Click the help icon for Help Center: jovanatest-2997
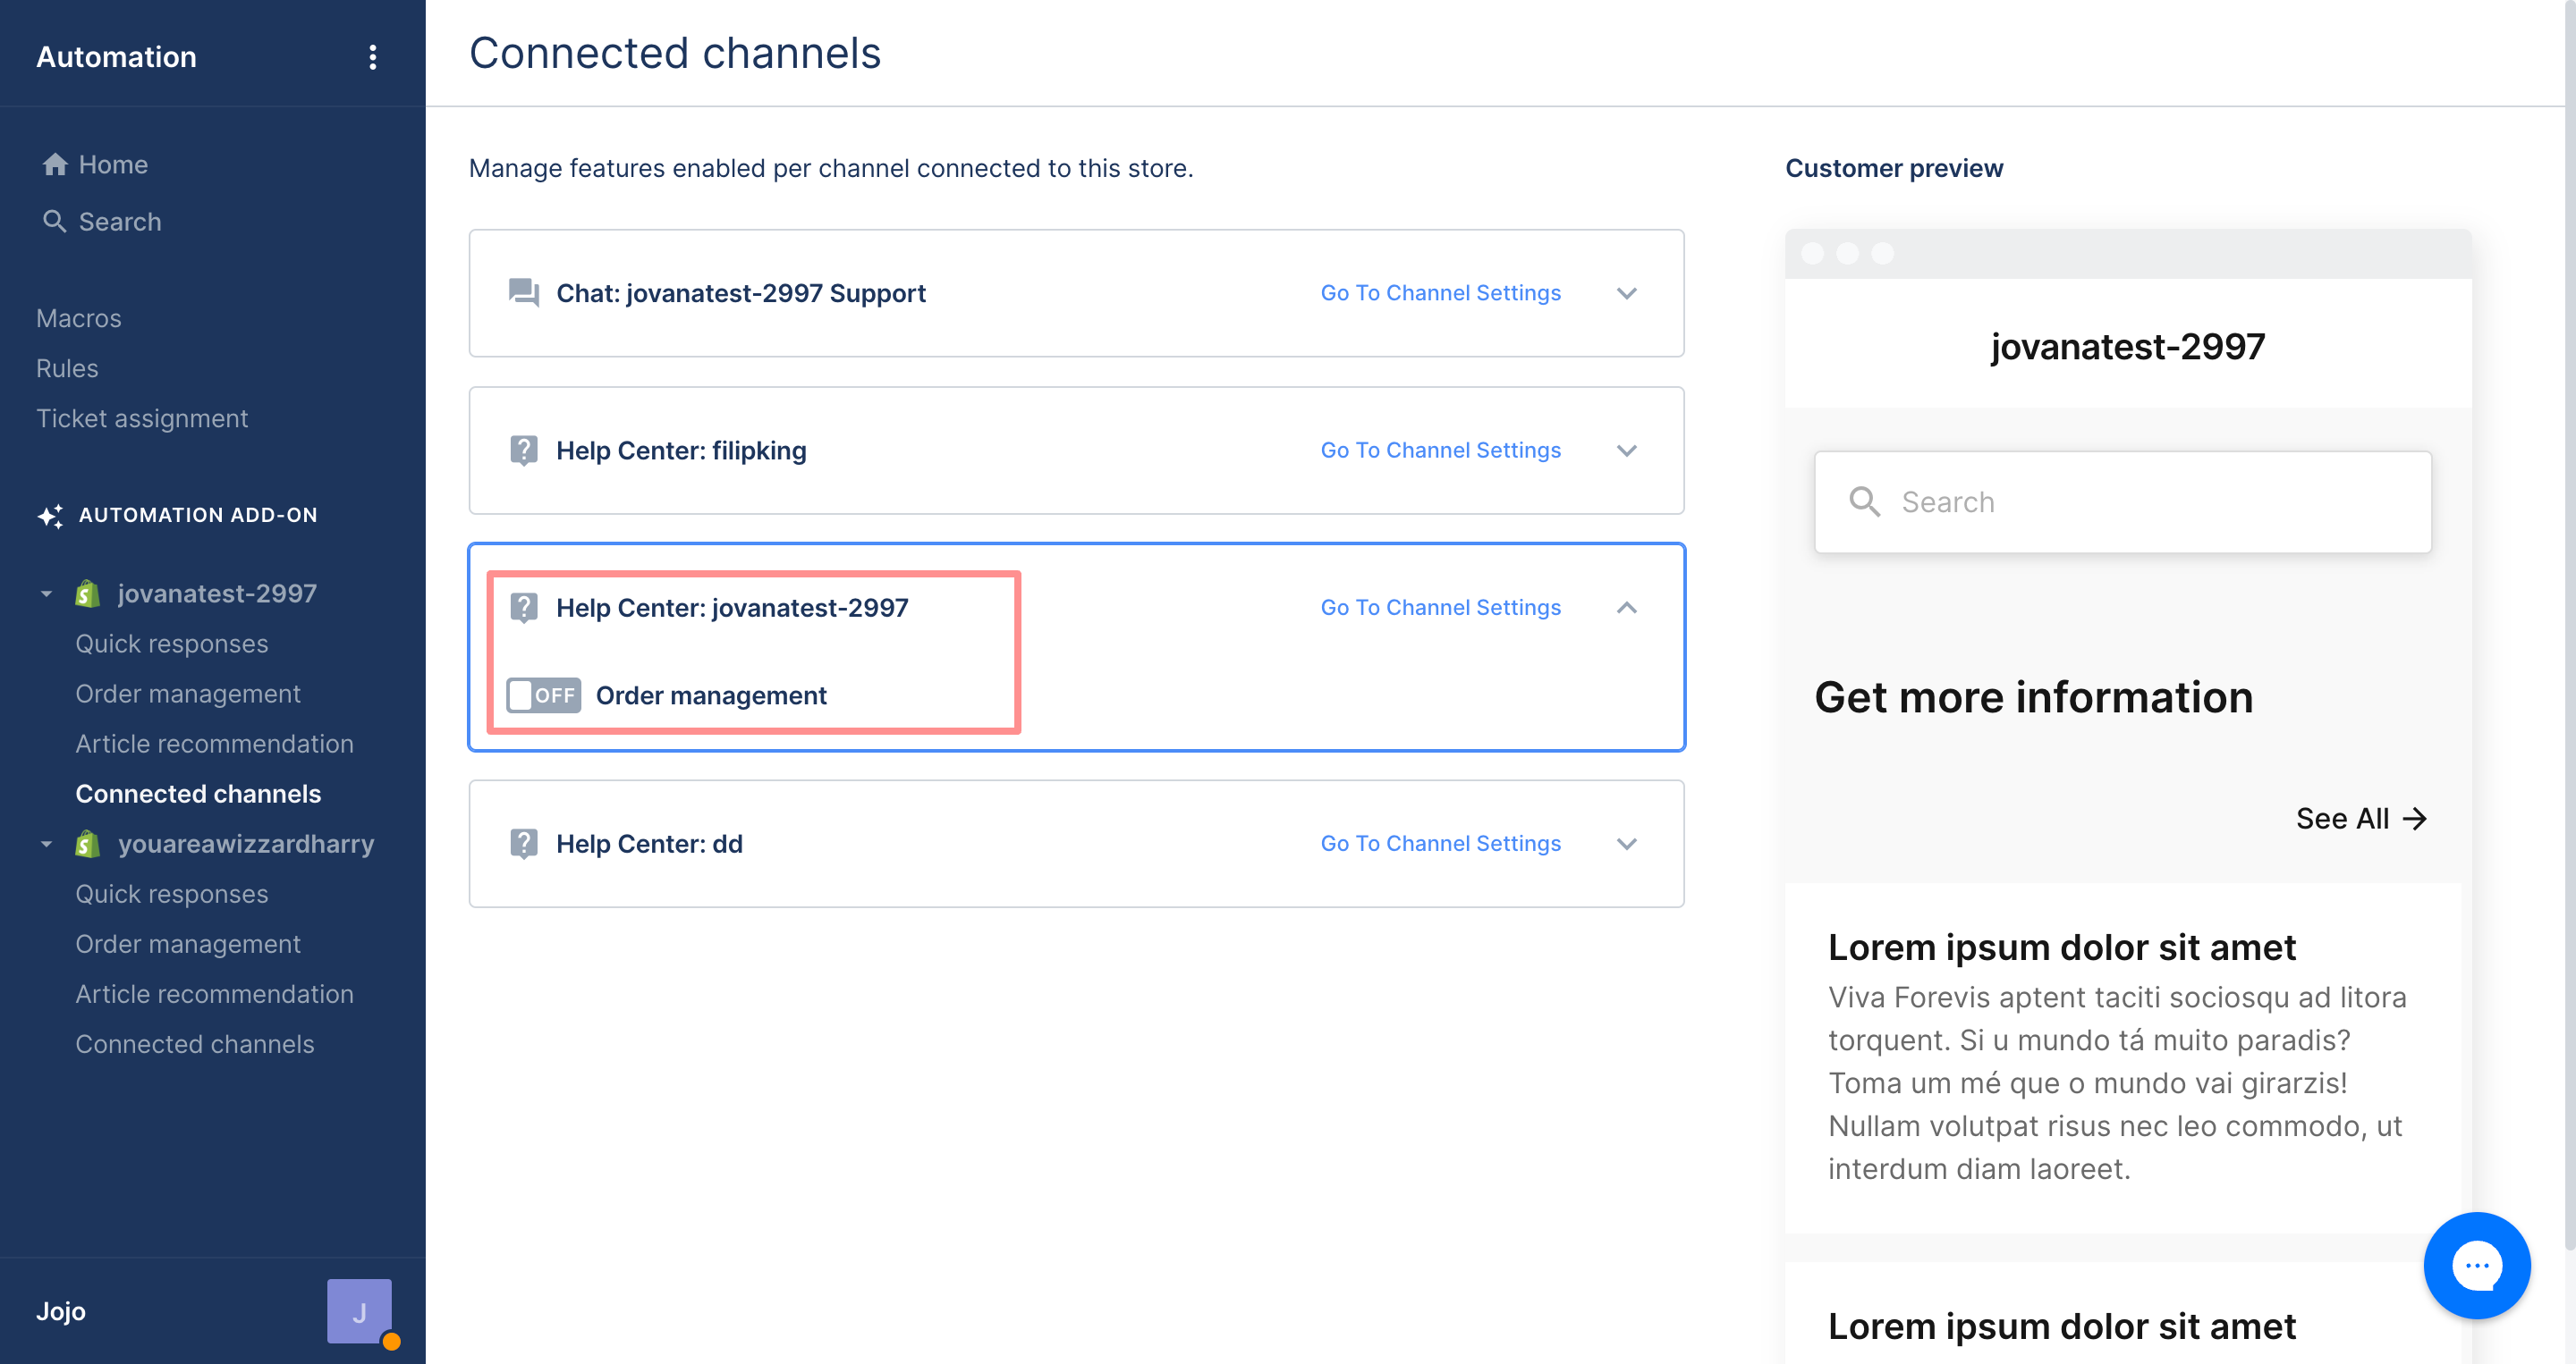The width and height of the screenshot is (2576, 1364). click(x=524, y=608)
